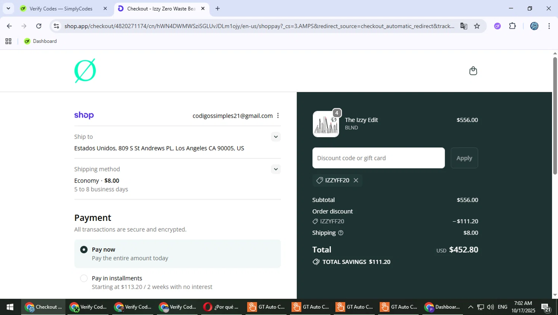The width and height of the screenshot is (558, 315).
Task: Close the Verify Codes tab
Action: tap(105, 9)
